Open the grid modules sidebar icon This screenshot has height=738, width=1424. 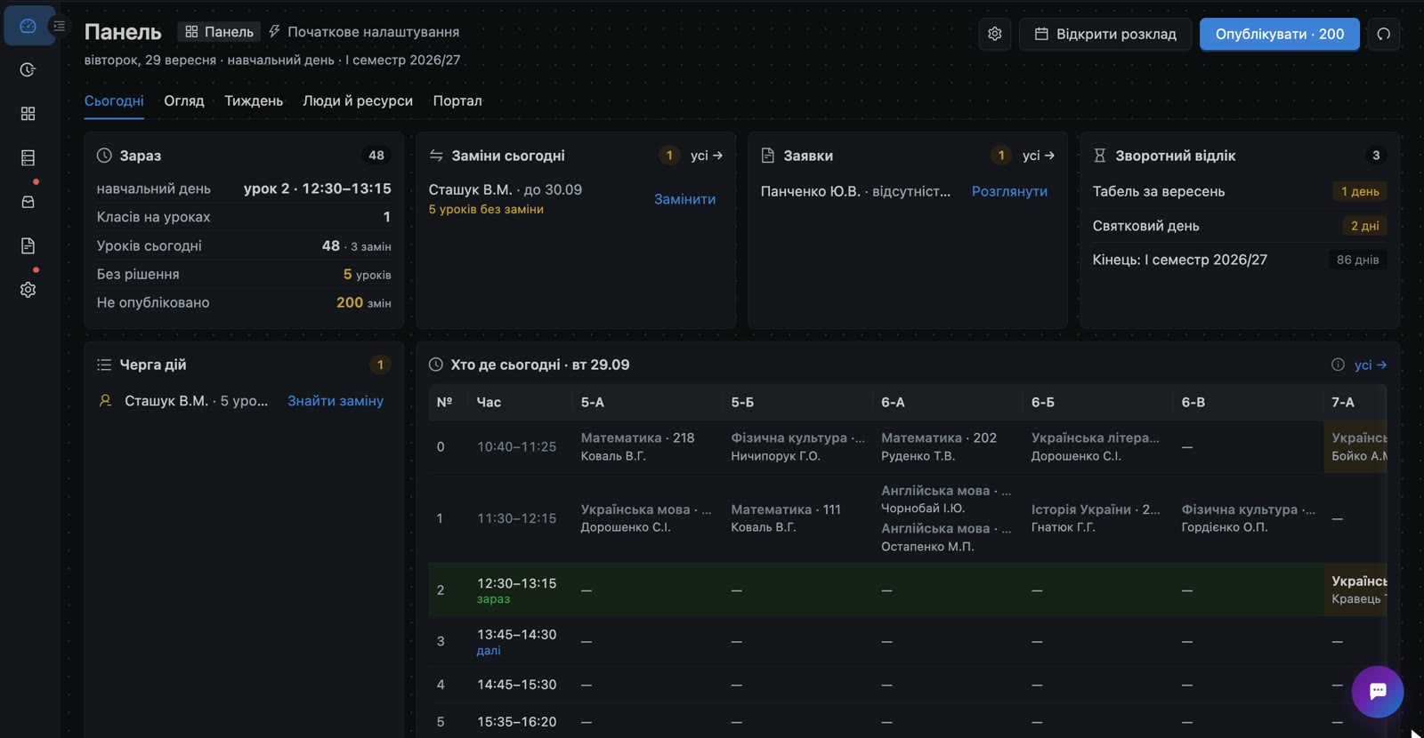(28, 114)
